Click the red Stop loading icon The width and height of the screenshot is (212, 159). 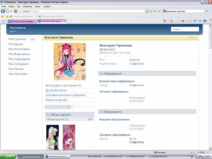[159, 11]
